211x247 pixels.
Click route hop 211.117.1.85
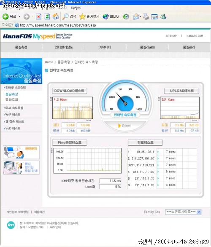click(144, 185)
